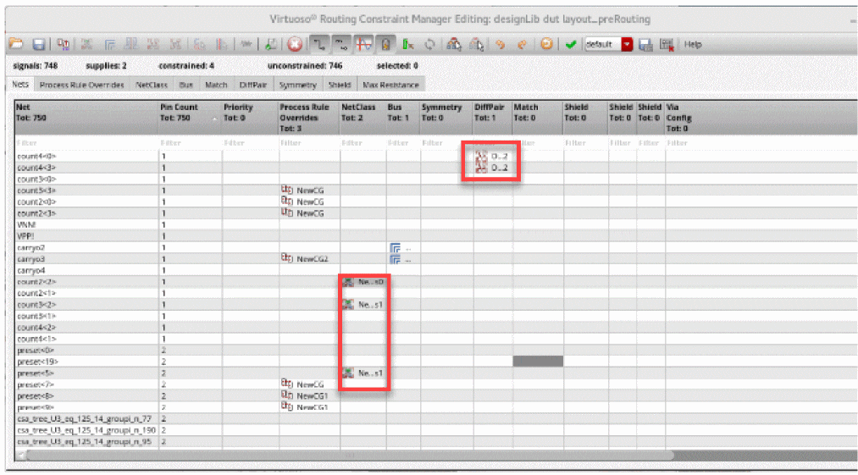
Task: Open the Help menu
Action: pos(693,44)
